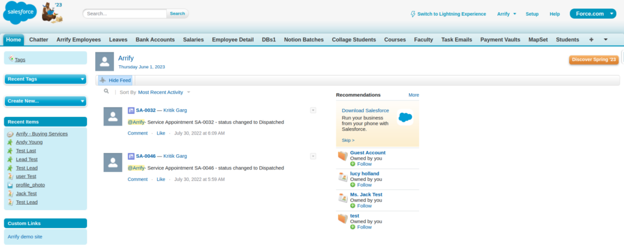Click the avatar beside SA-0032 post
Screen dimensions: 624x245
tap(113, 116)
